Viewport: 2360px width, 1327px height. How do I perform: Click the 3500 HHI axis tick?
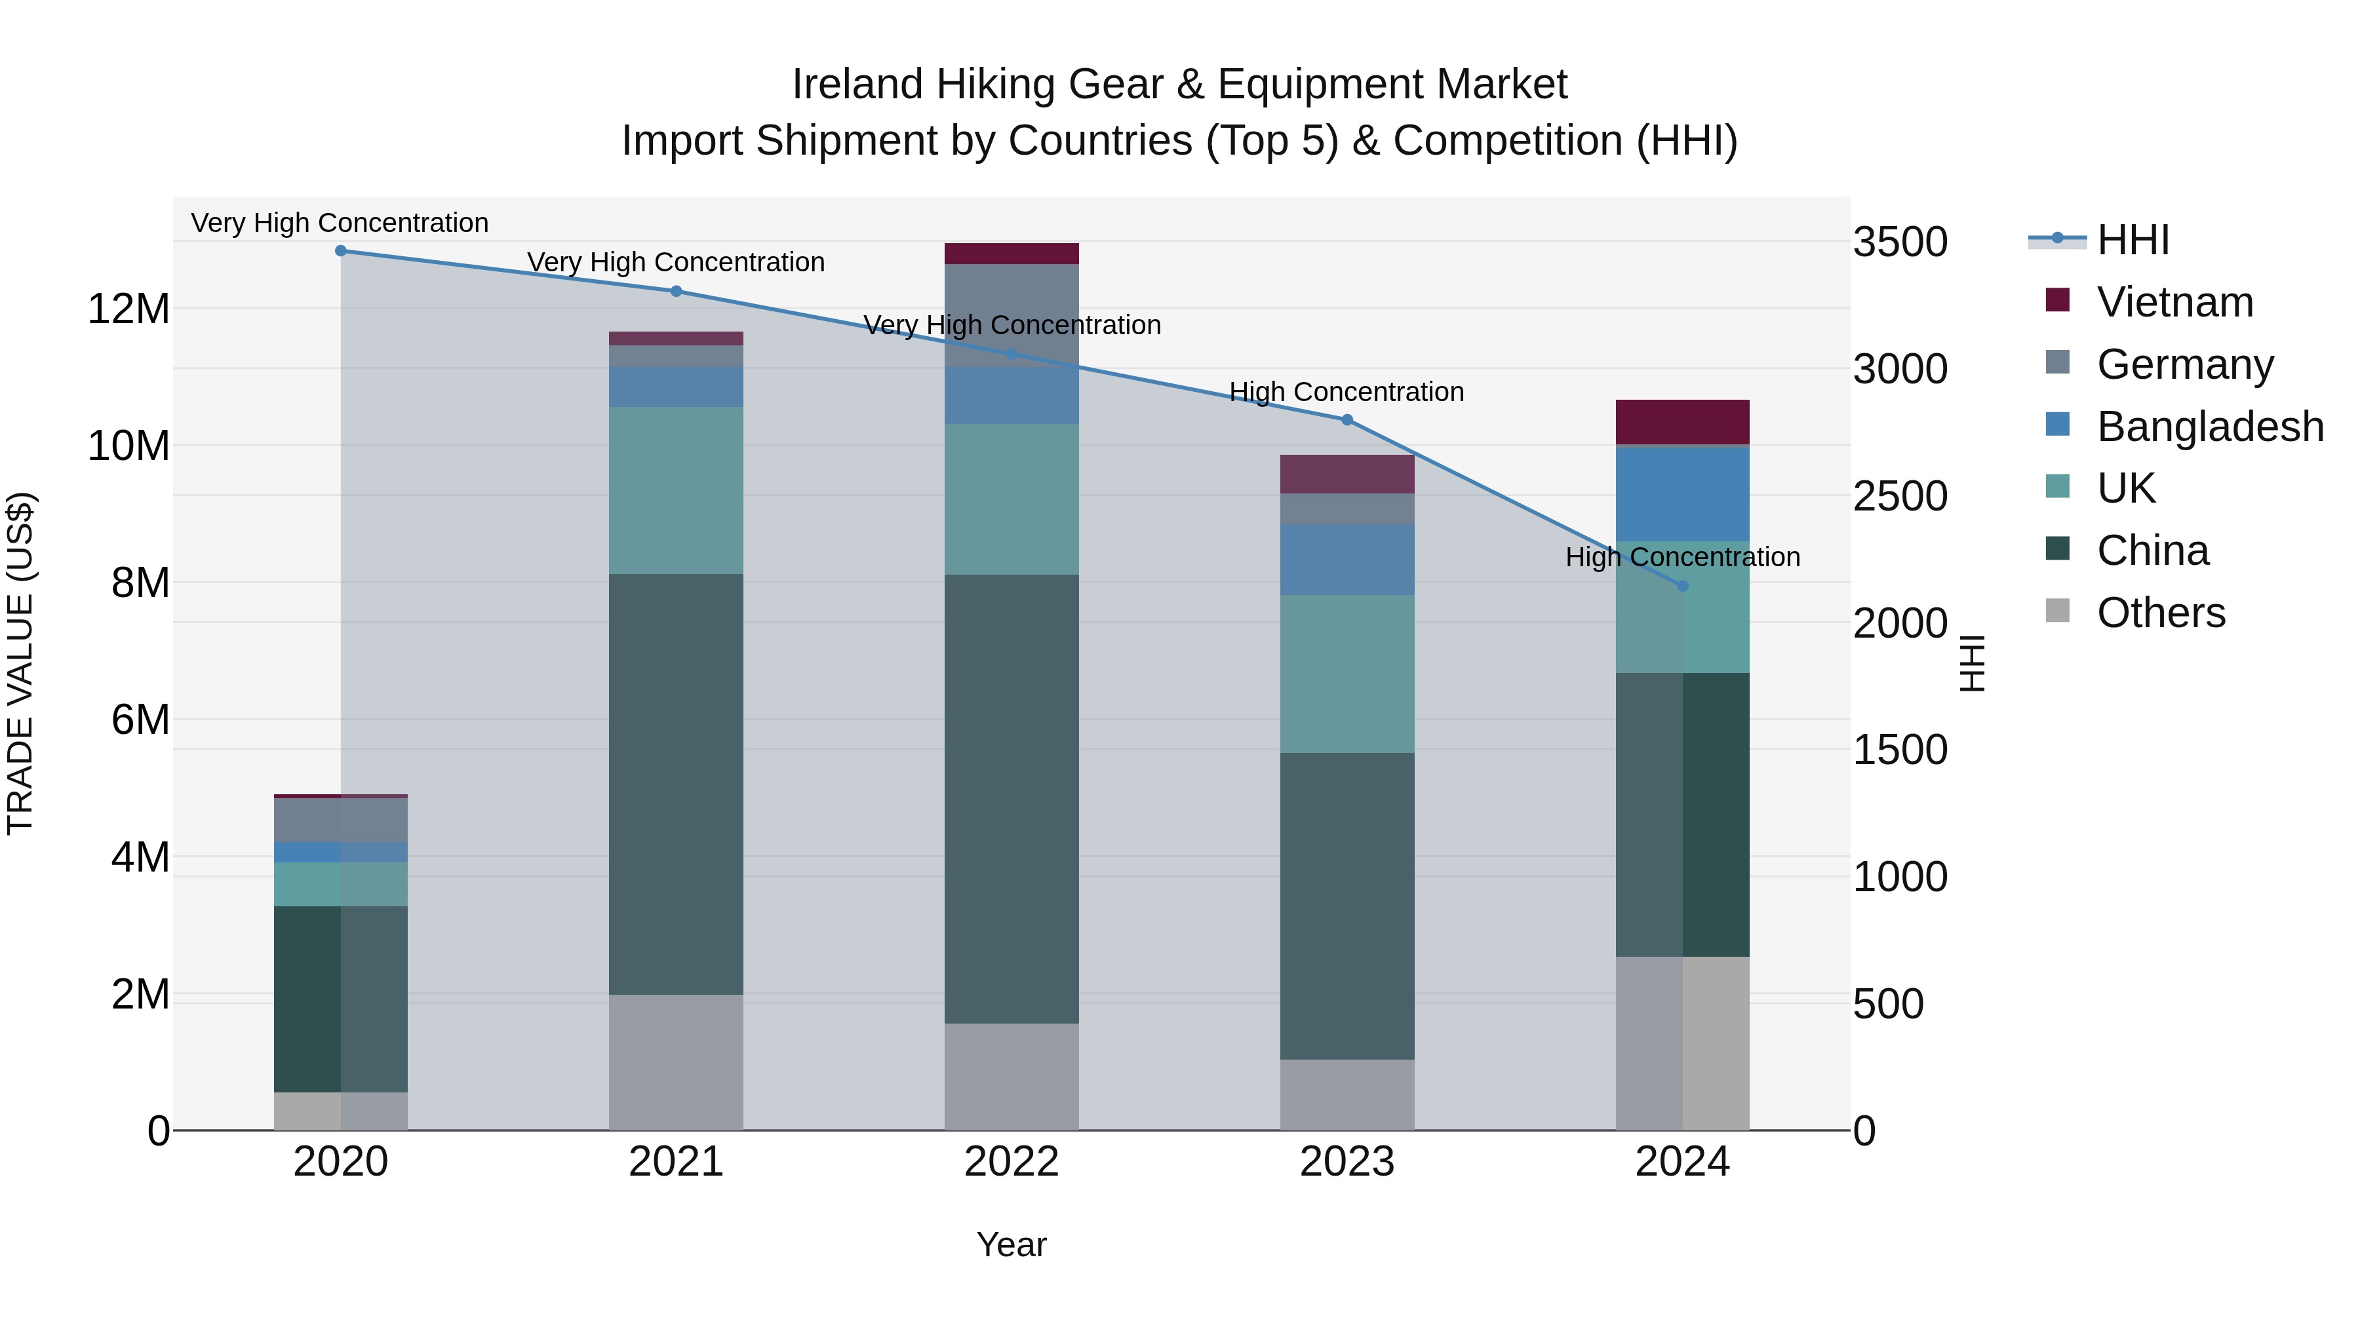point(1900,242)
